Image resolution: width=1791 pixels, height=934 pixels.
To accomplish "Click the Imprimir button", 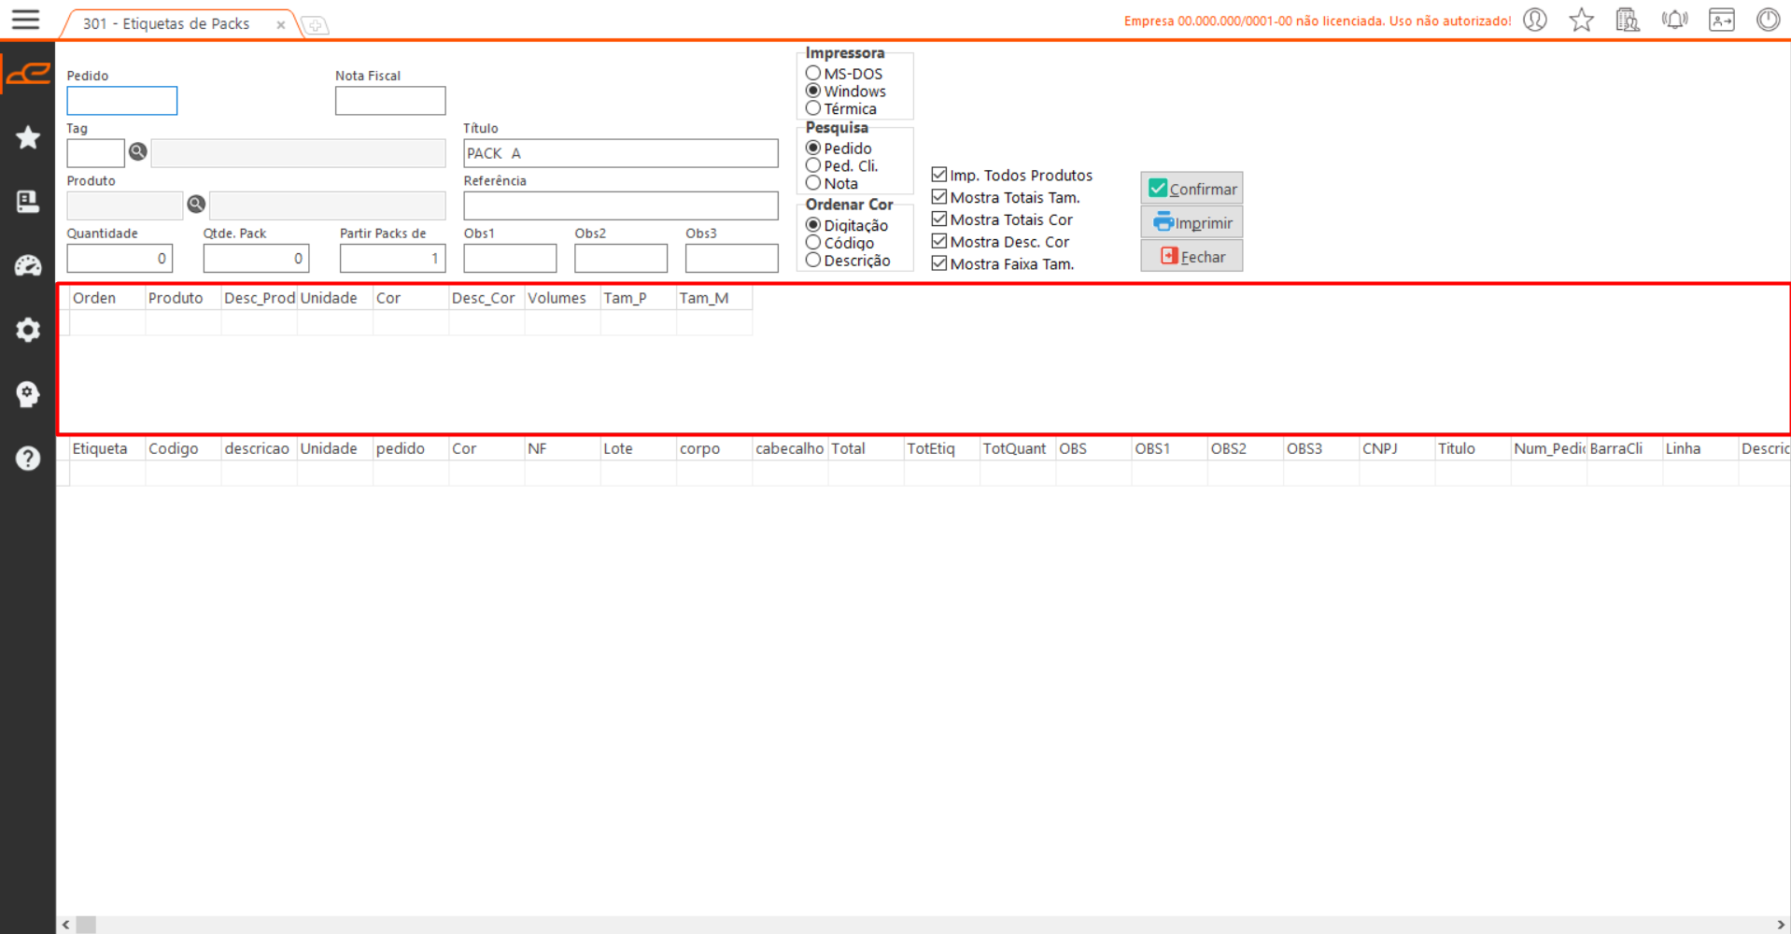I will click(x=1192, y=222).
